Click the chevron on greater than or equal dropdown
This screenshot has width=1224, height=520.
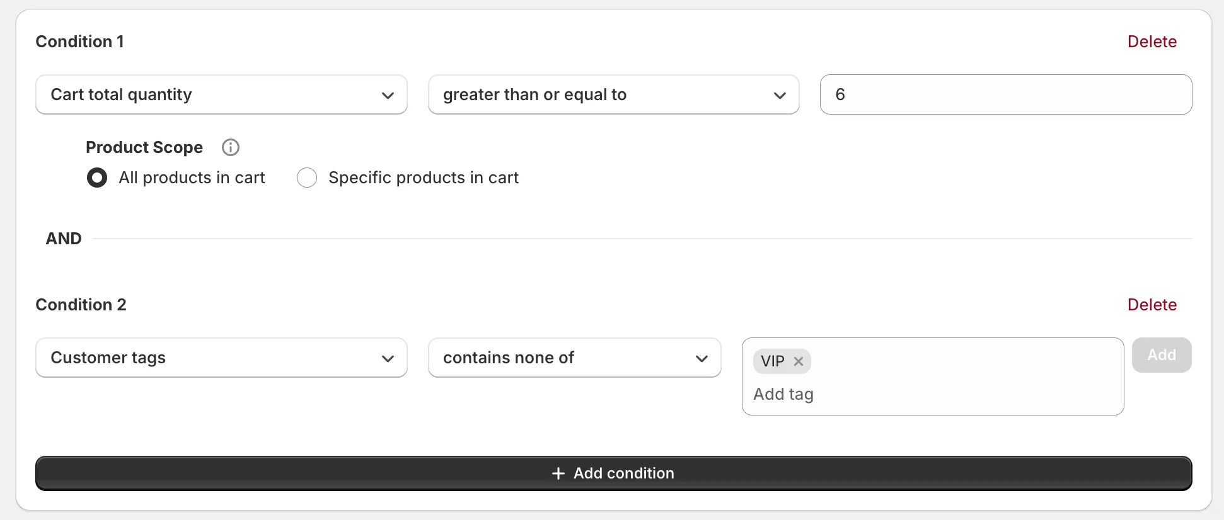(x=780, y=95)
